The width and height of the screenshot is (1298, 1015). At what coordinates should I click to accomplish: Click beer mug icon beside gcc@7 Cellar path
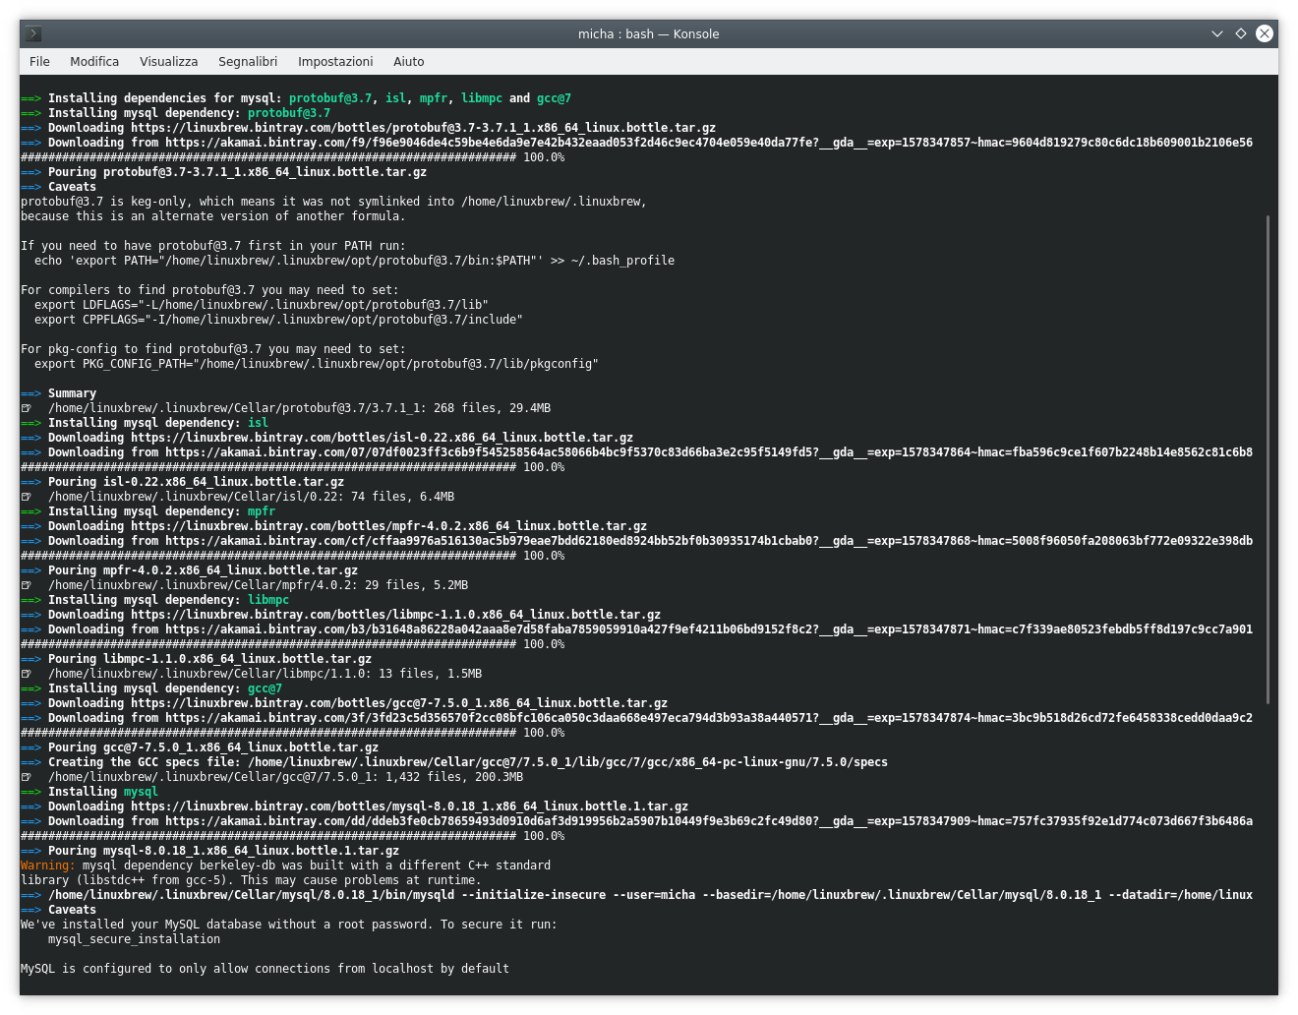pyautogui.click(x=27, y=777)
